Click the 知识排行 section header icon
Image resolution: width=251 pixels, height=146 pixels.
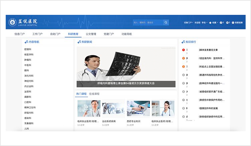[183, 42]
